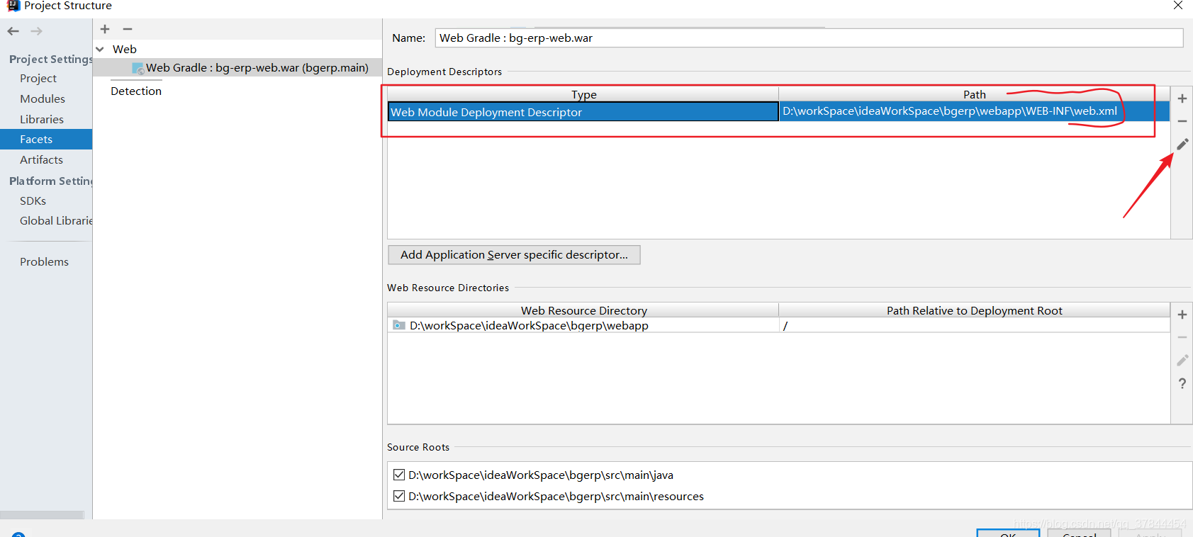Open the SDKs settings page
Screen dimensions: 1193x537
click(x=33, y=201)
